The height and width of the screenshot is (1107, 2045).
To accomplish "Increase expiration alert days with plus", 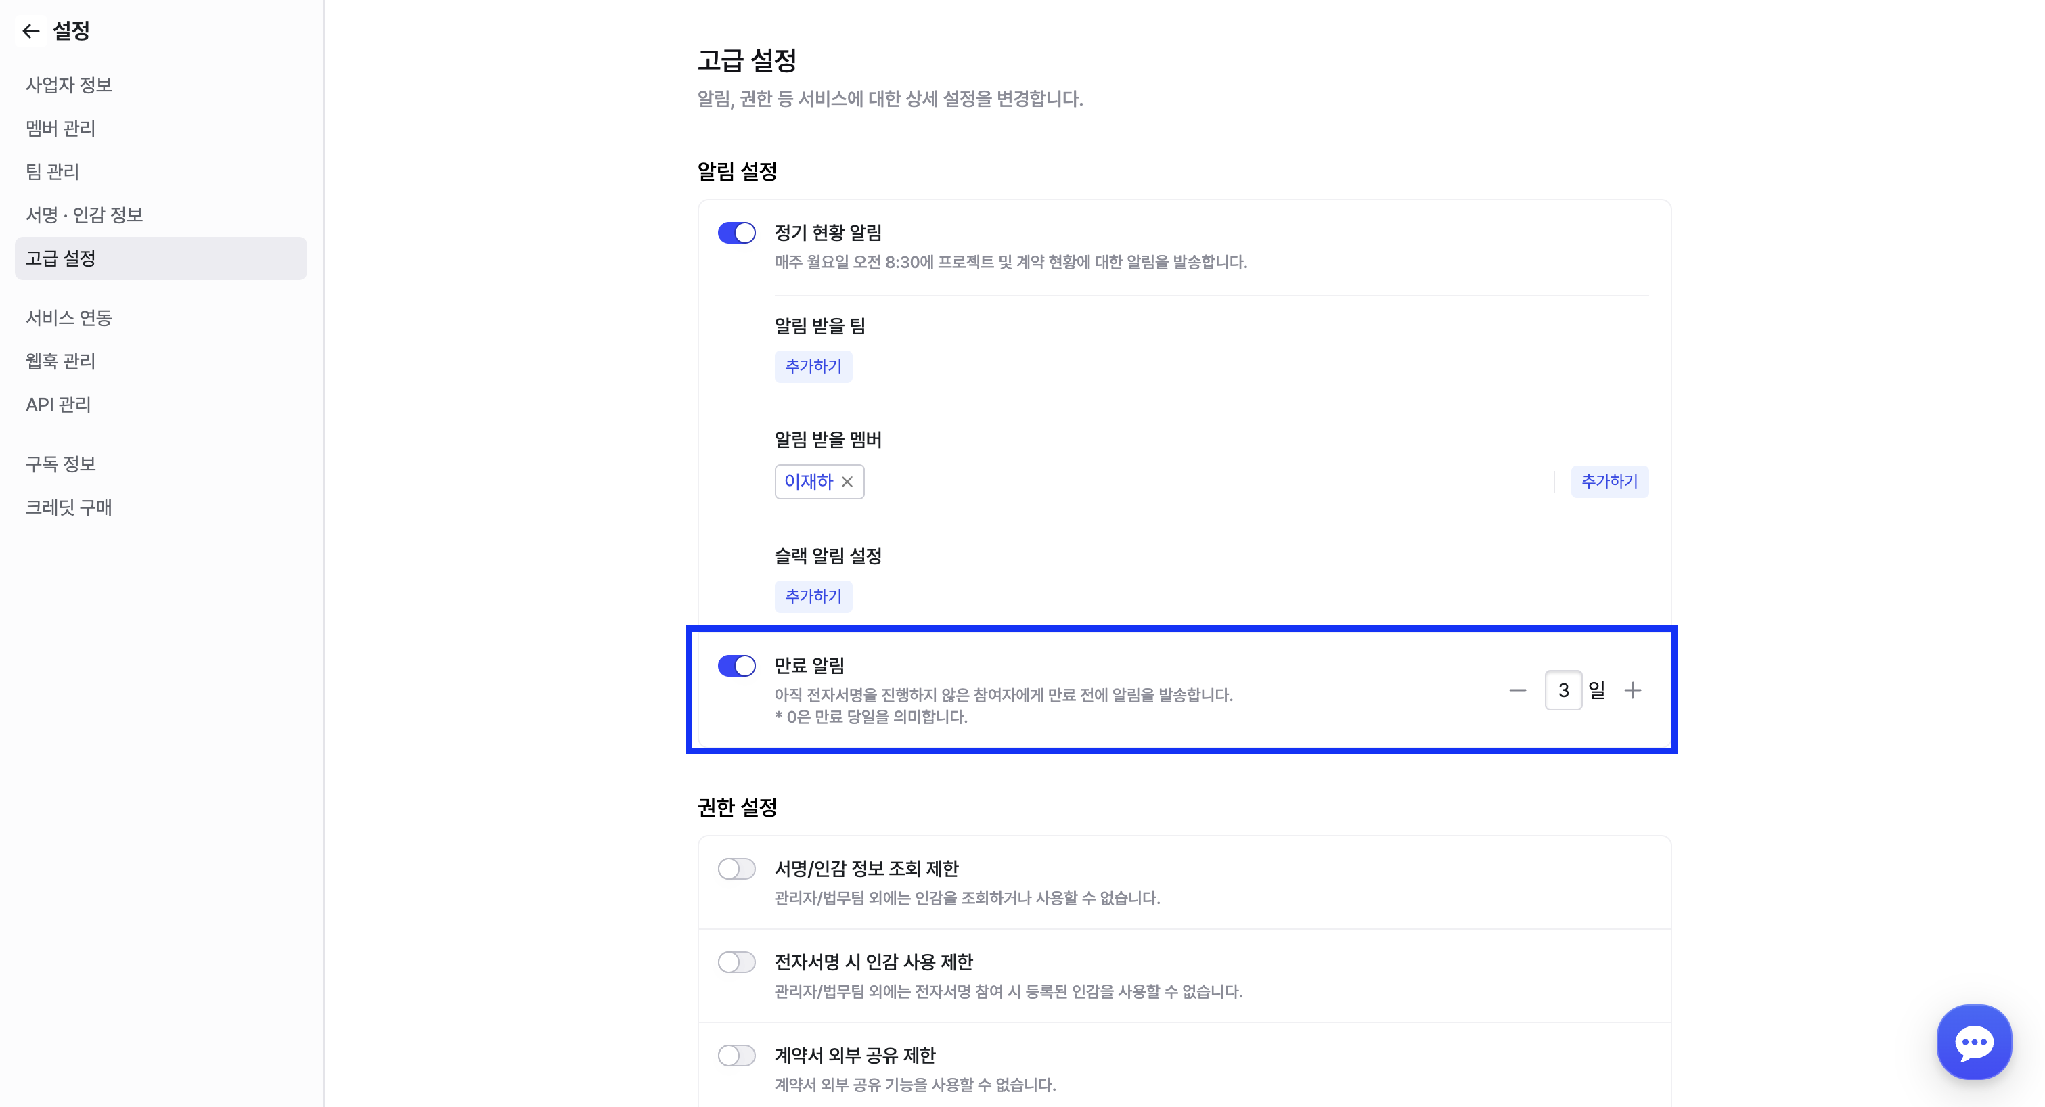I will (1632, 690).
